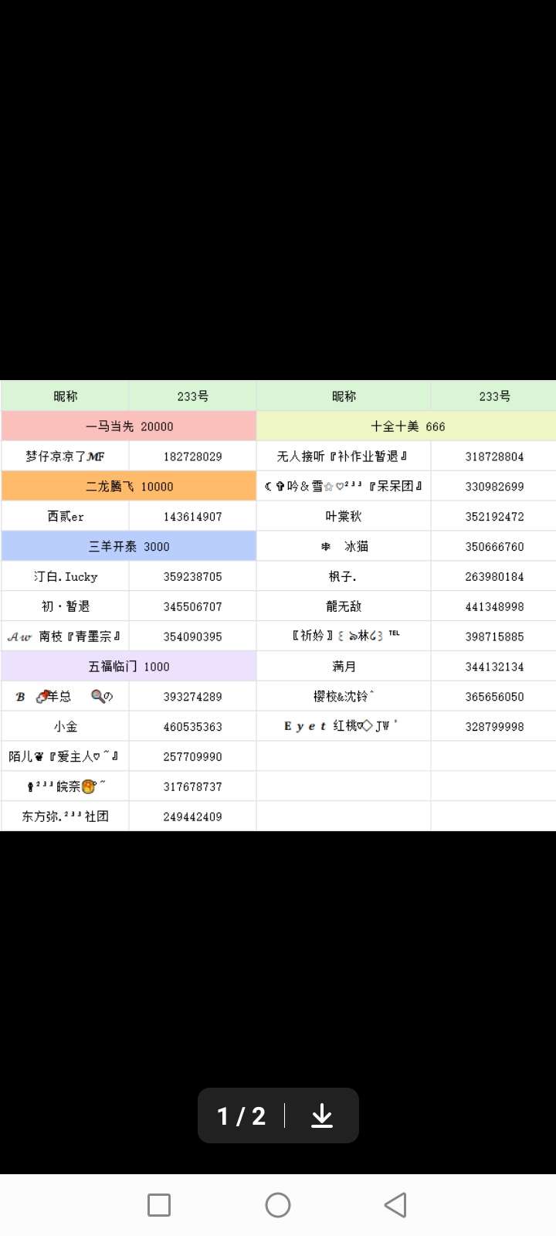The image size is (556, 1236).
Task: Tap nickname 『祈妗』林
Action: (346, 636)
